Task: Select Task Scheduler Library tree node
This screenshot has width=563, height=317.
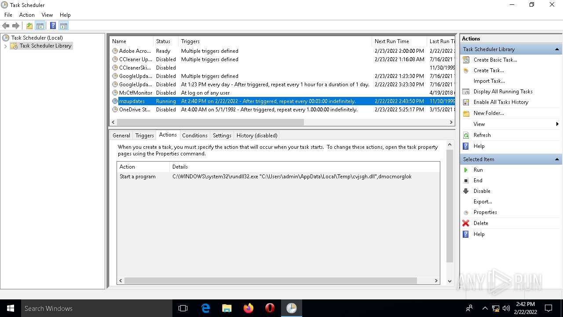Action: 45,46
